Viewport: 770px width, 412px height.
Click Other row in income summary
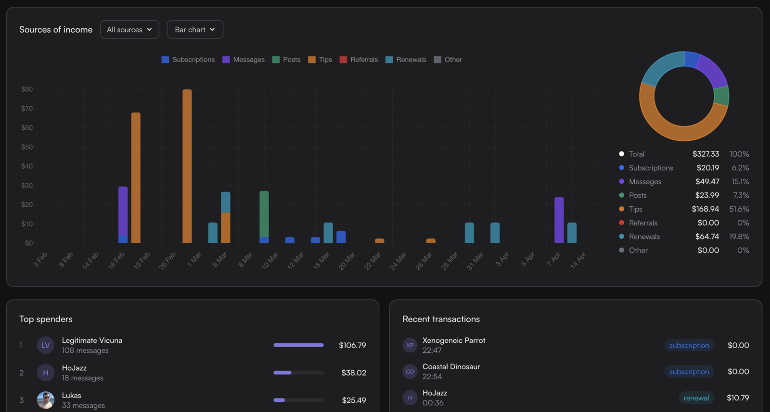684,250
